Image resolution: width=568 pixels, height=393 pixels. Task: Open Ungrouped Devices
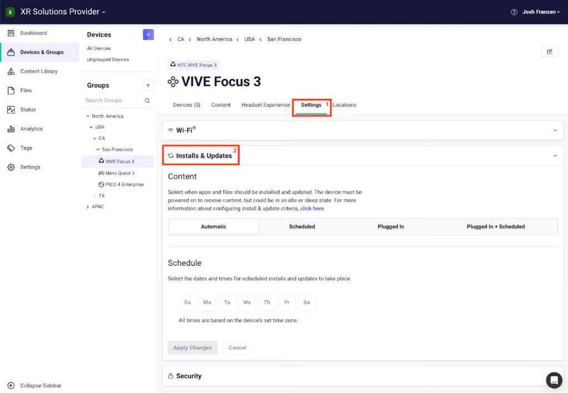tap(108, 59)
